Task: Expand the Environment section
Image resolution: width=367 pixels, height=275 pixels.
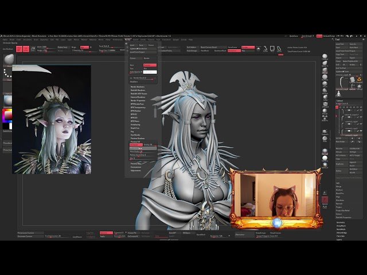Action: click(x=136, y=167)
